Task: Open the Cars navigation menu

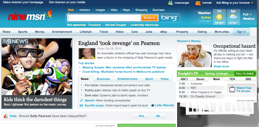Action: tap(135, 32)
